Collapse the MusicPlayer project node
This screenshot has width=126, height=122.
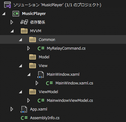(x=4, y=14)
